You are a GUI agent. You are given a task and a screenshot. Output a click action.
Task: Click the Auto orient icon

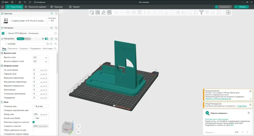click(103, 12)
